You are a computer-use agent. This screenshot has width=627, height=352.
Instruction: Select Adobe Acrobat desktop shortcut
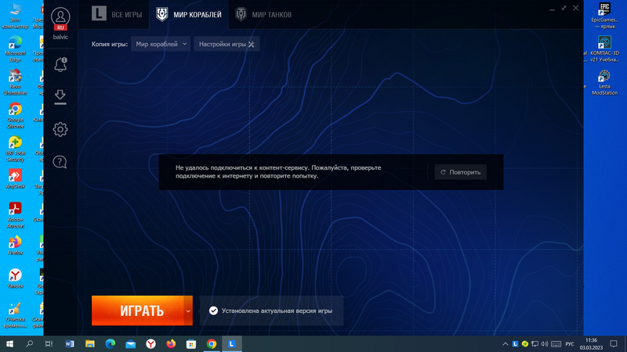15,215
